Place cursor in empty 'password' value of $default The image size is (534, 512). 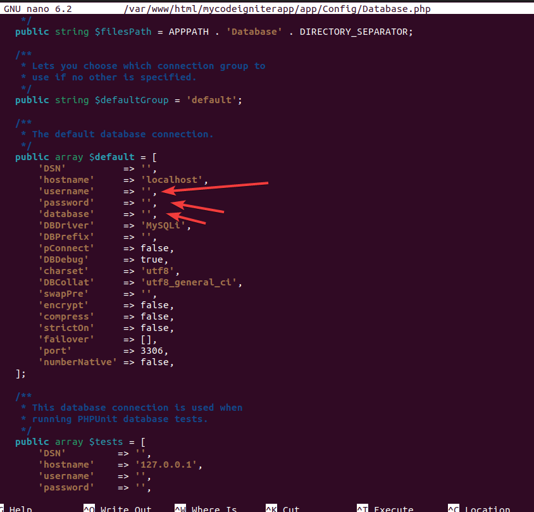pos(146,203)
